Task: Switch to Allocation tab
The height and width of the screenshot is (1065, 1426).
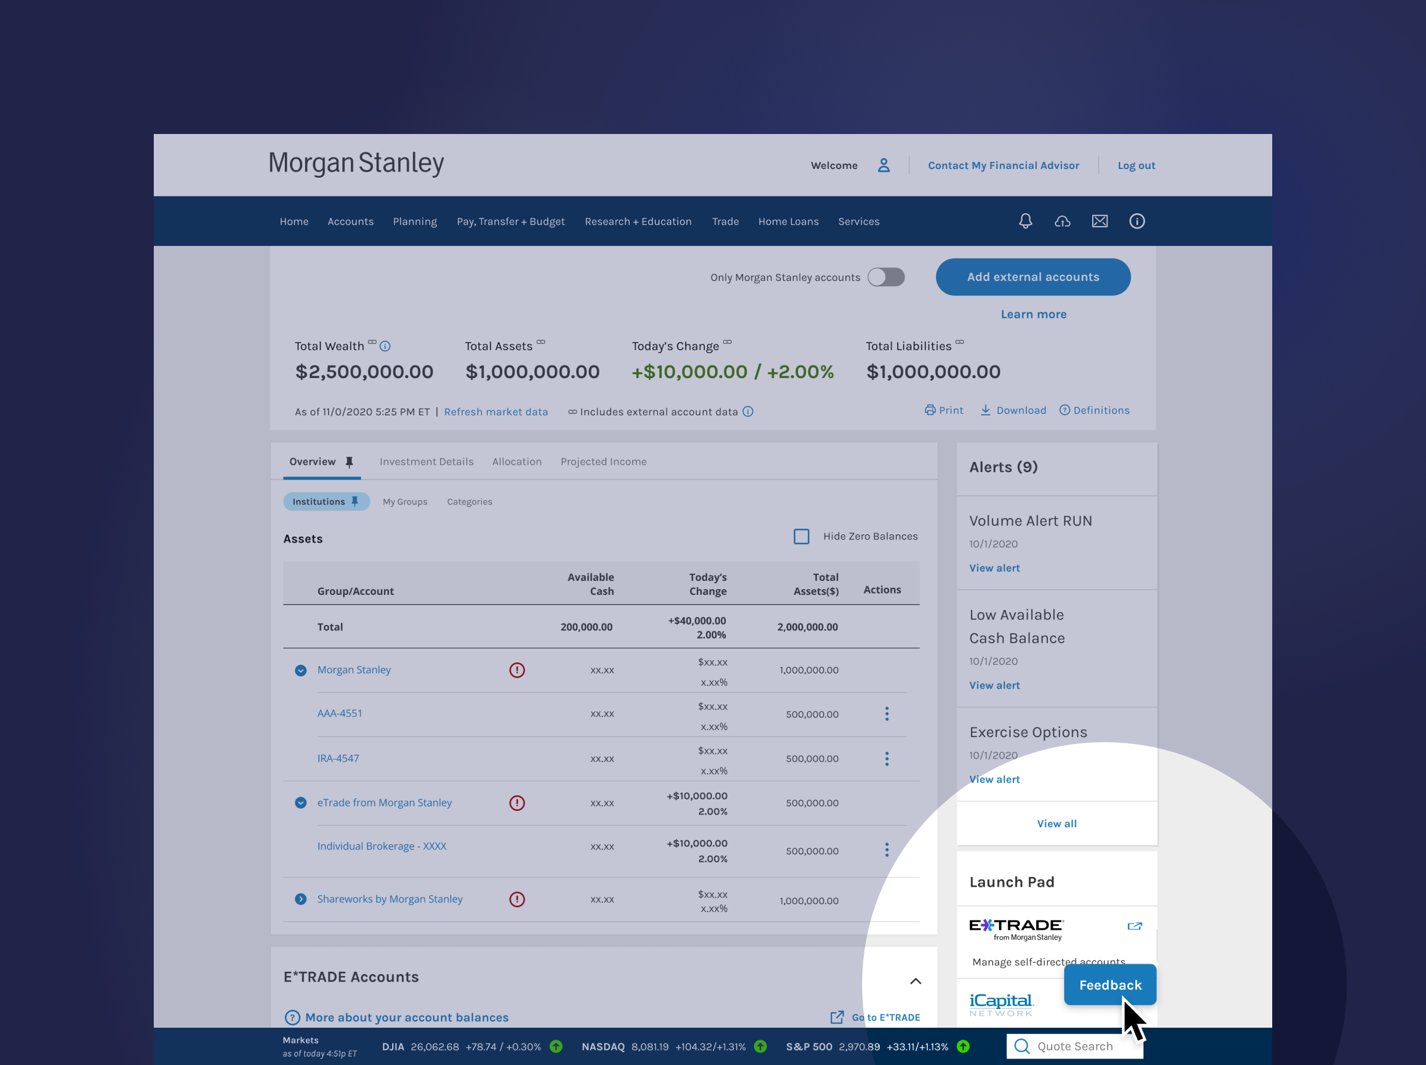Action: tap(517, 461)
